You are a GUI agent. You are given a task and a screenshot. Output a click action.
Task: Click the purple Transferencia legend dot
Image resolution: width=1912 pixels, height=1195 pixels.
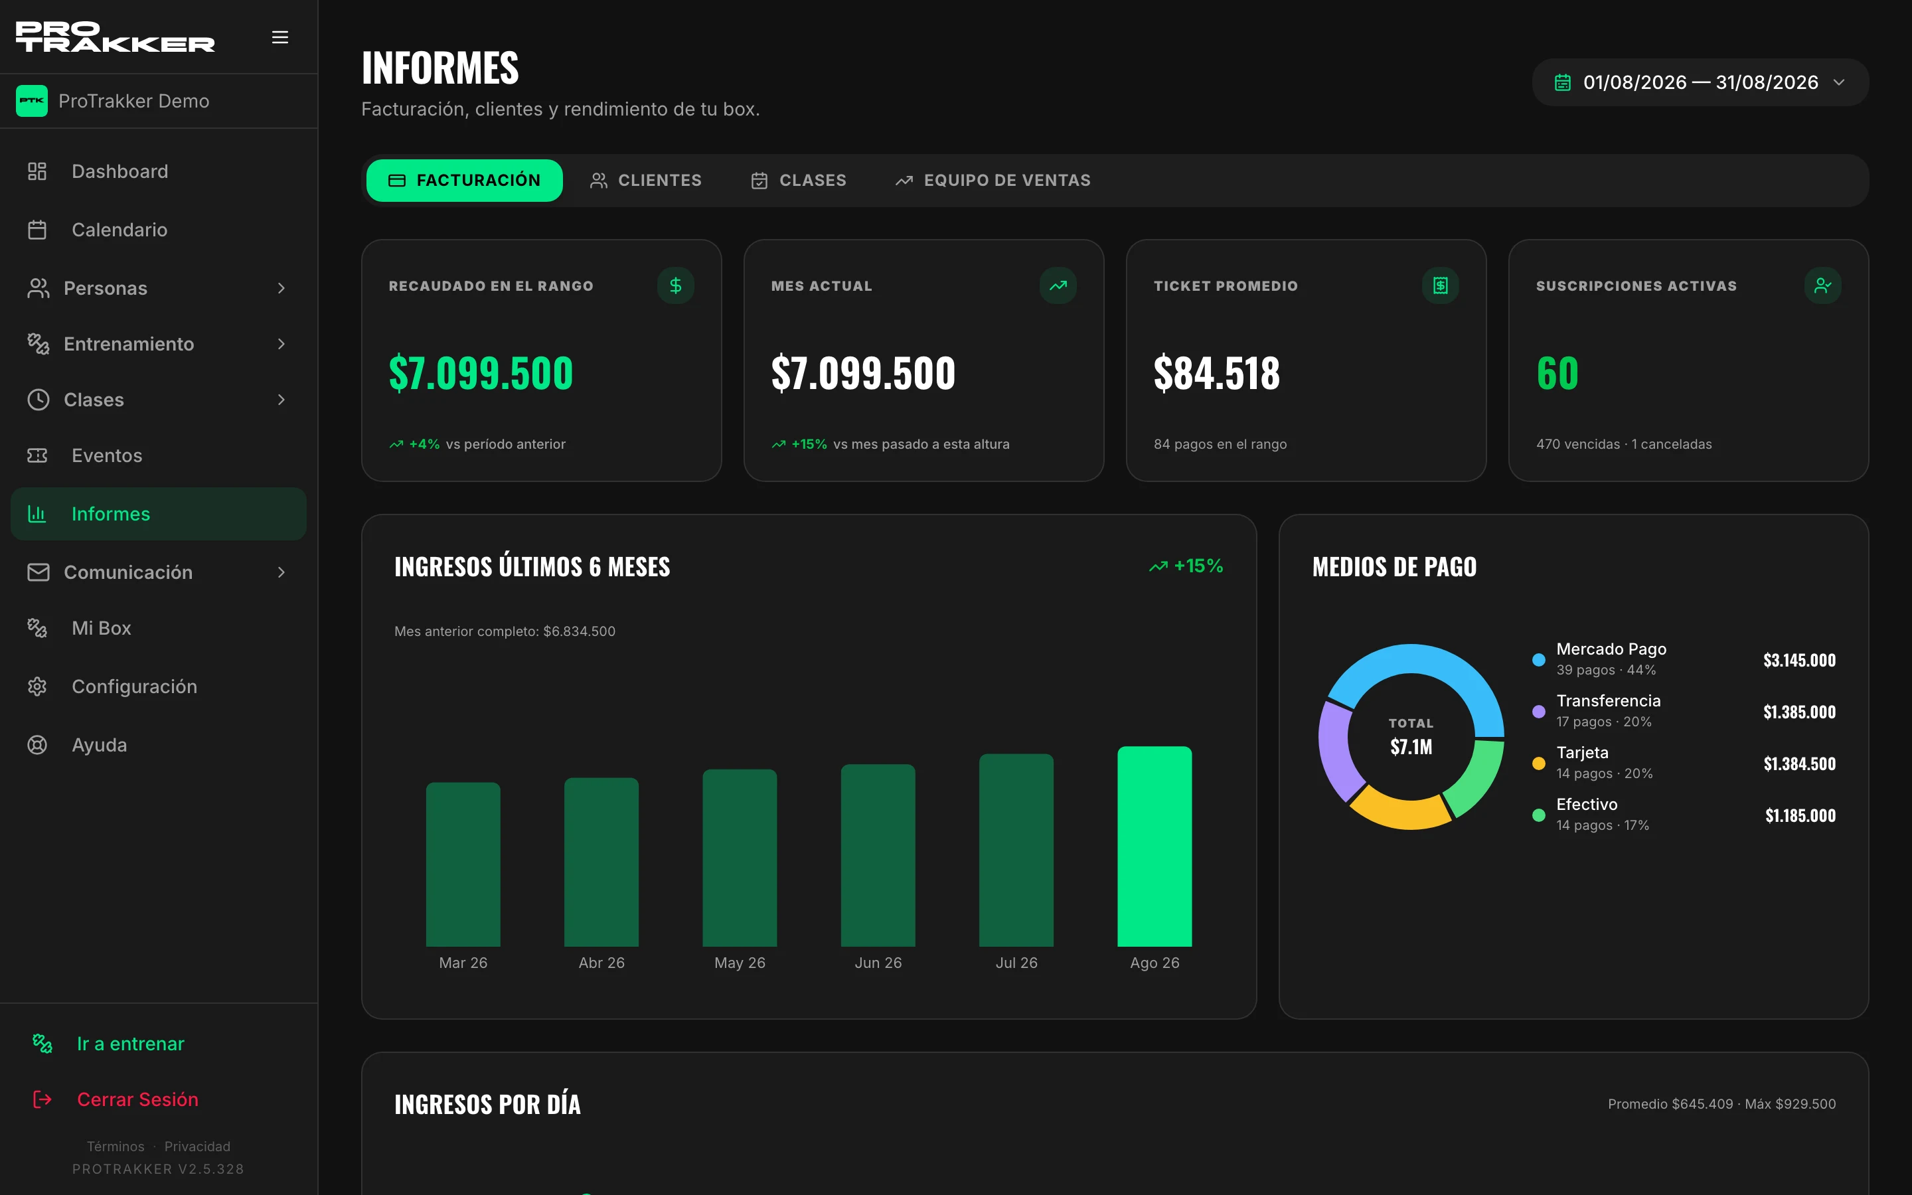tap(1538, 711)
